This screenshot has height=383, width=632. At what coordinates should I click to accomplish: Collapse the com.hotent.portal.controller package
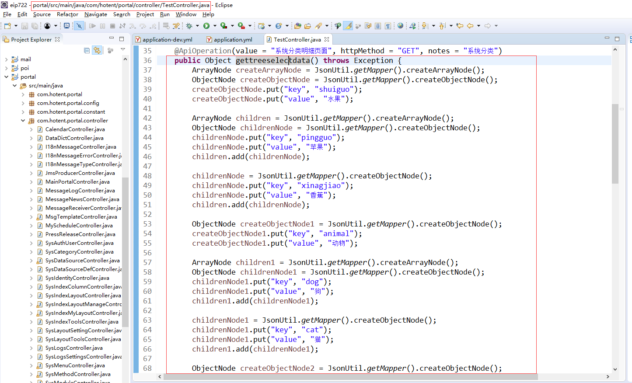[23, 121]
